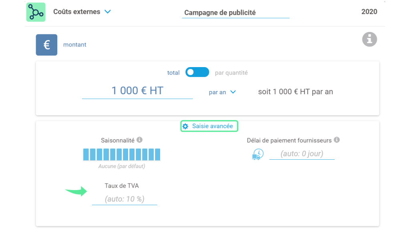Select the par quantité option label
Screen dimensions: 410x230
pos(231,73)
